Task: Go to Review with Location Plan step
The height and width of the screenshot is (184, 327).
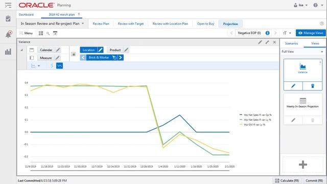Action: coord(170,24)
